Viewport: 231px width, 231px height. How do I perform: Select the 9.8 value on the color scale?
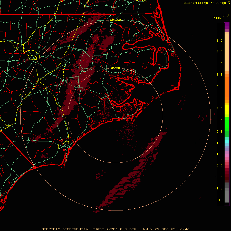click(219, 29)
